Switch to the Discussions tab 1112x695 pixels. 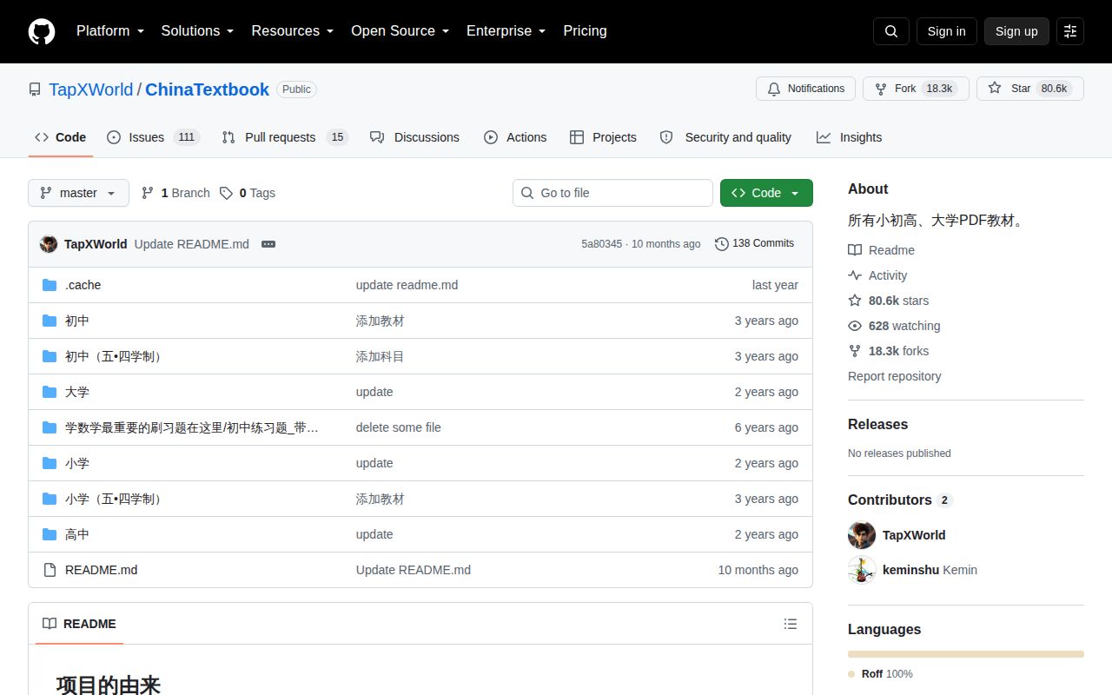[x=414, y=137]
